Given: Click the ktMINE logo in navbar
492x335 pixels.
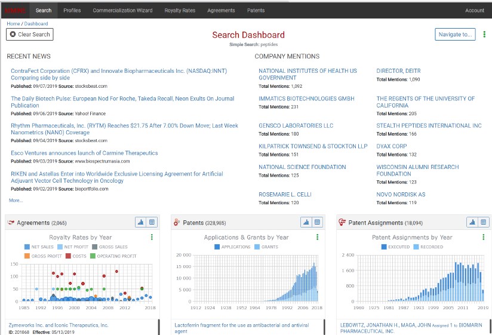Looking at the screenshot, I should [15, 10].
